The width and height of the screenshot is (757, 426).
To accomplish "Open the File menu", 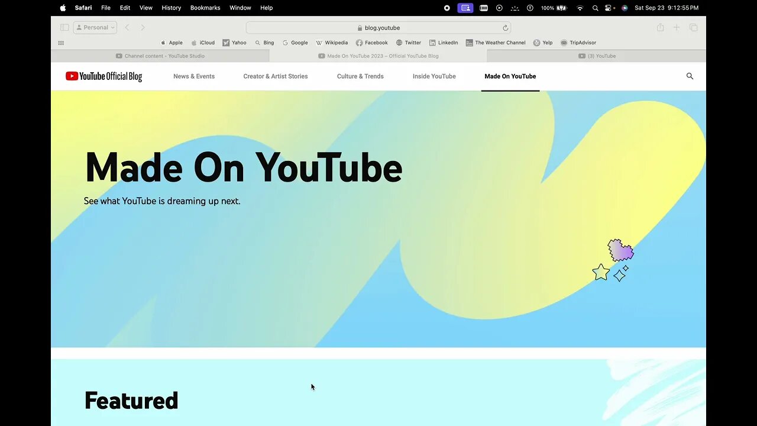I will point(106,8).
